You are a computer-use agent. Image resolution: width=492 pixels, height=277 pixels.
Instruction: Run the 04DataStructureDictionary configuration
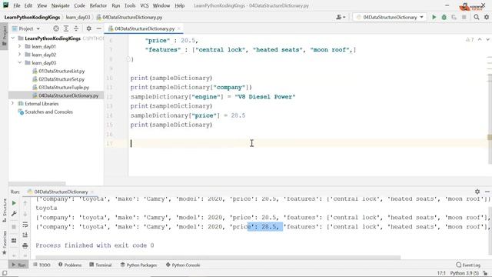coord(434,17)
